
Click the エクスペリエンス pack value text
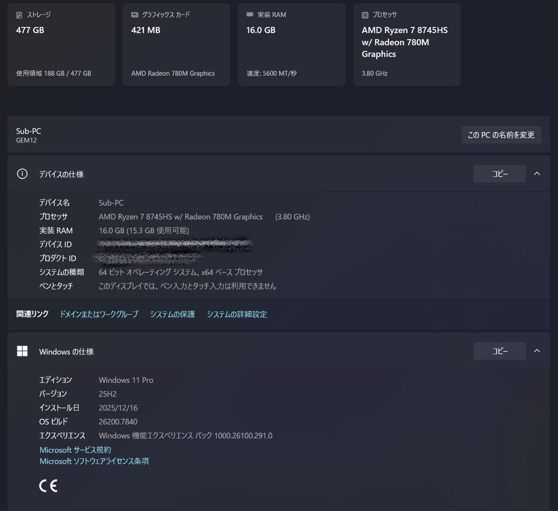(x=185, y=436)
